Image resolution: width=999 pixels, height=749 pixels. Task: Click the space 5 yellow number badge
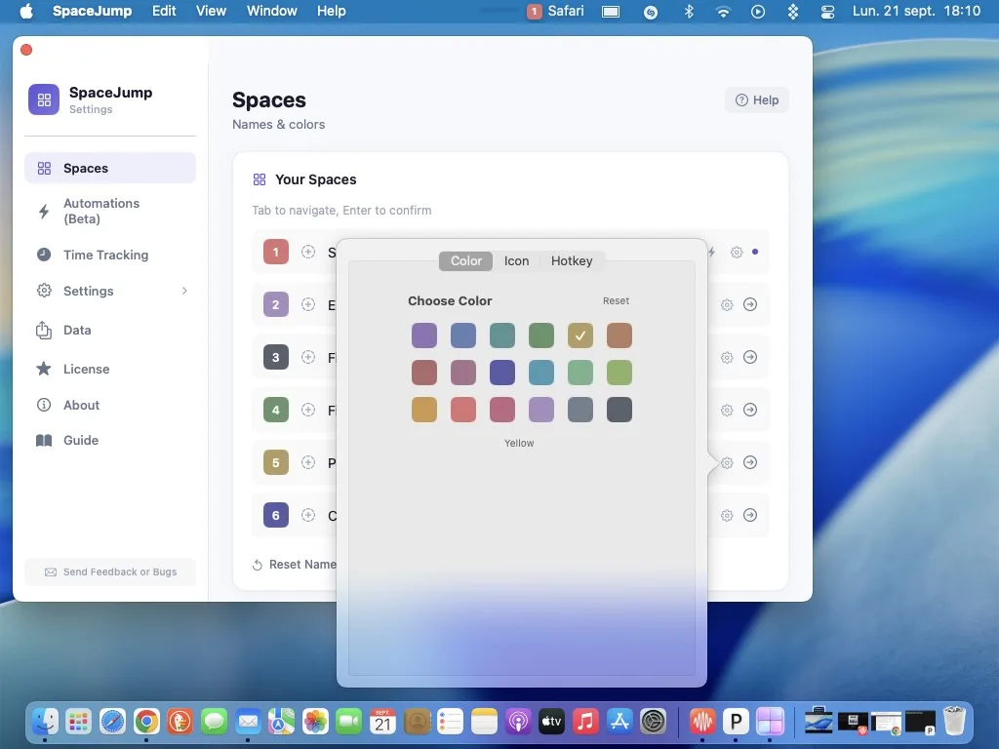276,462
